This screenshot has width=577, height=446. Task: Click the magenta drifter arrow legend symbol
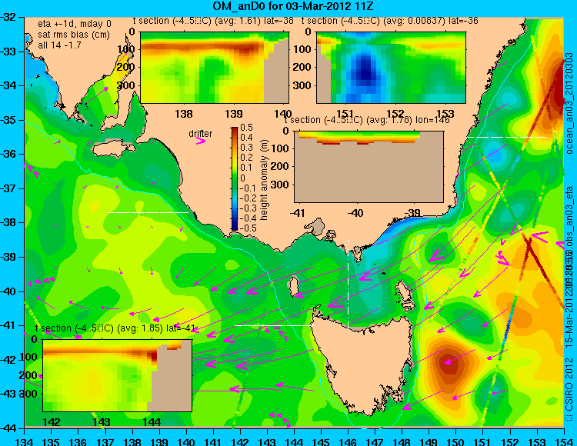coord(201,141)
